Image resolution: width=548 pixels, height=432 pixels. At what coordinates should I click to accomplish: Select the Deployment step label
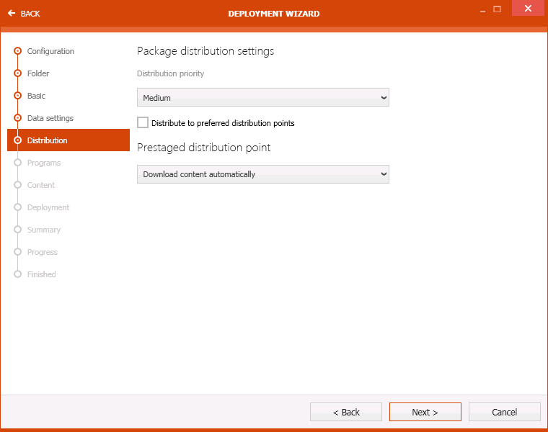pos(48,207)
